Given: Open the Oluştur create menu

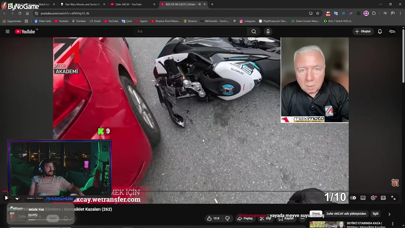Looking at the screenshot, I should 363,31.
